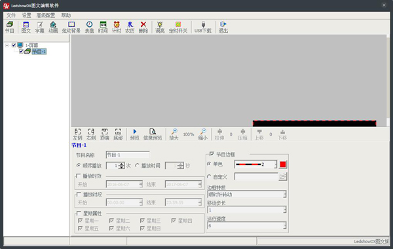Click the red border color swatch
This screenshot has height=249, width=393.
point(283,164)
